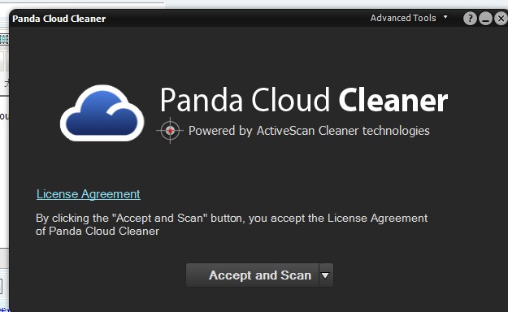The width and height of the screenshot is (508, 312).
Task: Close the Panda Cloud Cleaner window
Action: pyautogui.click(x=501, y=19)
